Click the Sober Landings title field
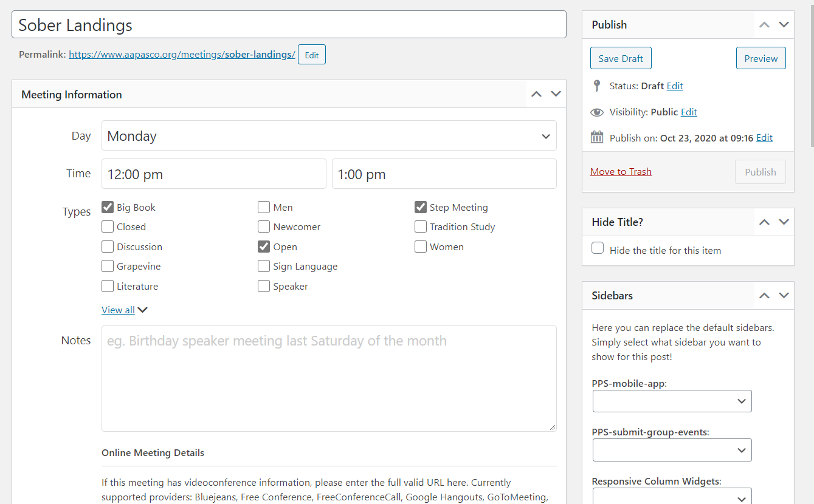The height and width of the screenshot is (504, 814). [289, 25]
